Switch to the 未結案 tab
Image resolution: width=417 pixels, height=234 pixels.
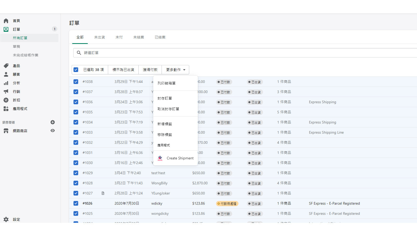139,37
